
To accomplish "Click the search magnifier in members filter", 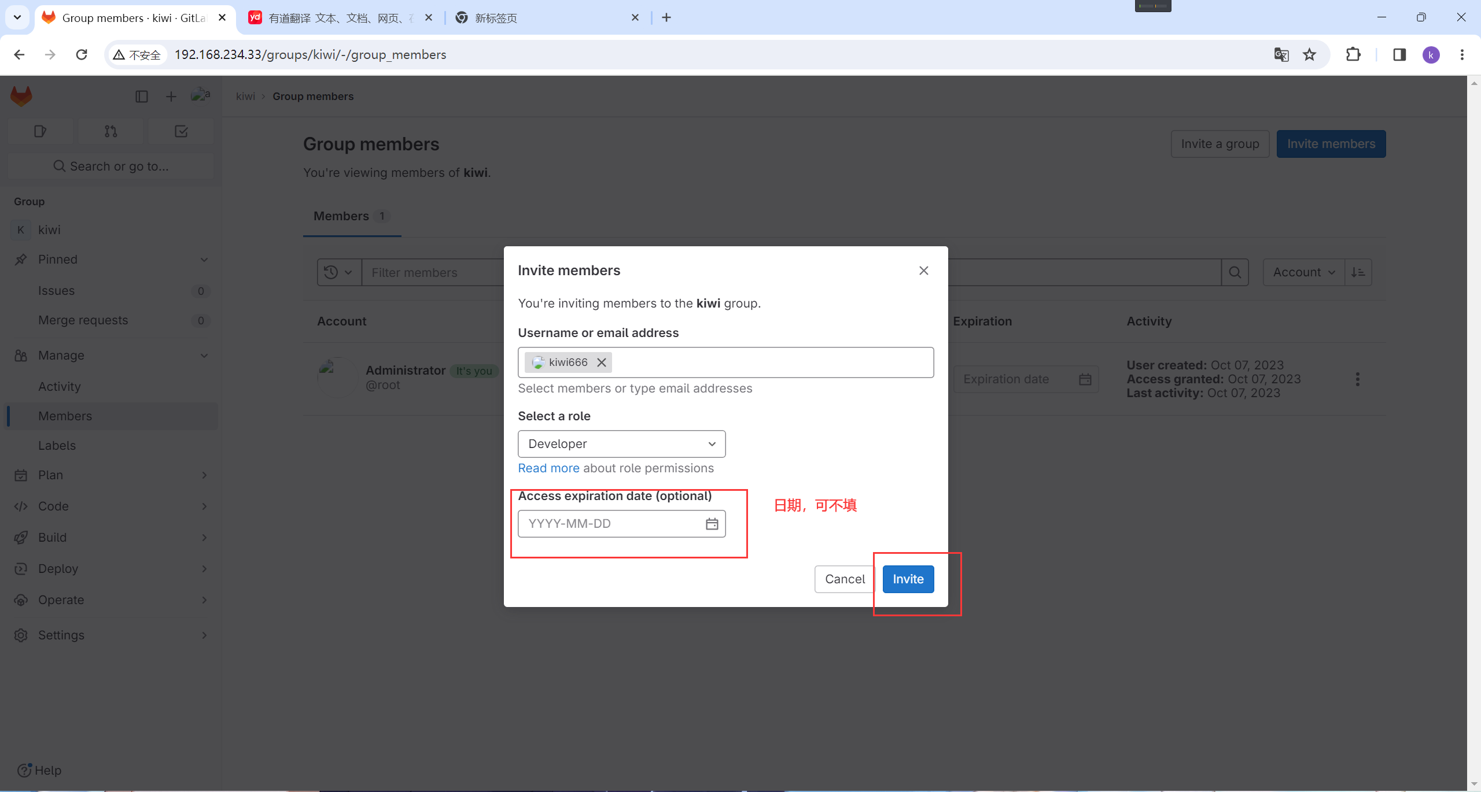I will tap(1235, 272).
